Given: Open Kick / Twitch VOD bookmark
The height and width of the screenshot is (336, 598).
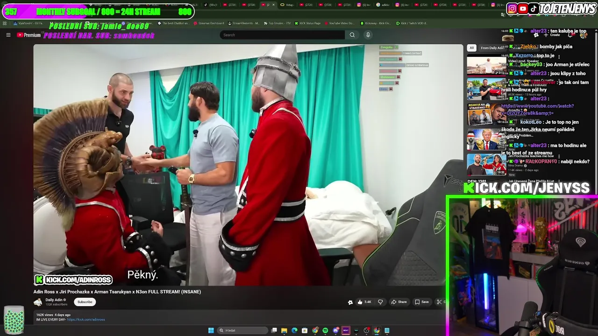Looking at the screenshot, I should point(412,23).
